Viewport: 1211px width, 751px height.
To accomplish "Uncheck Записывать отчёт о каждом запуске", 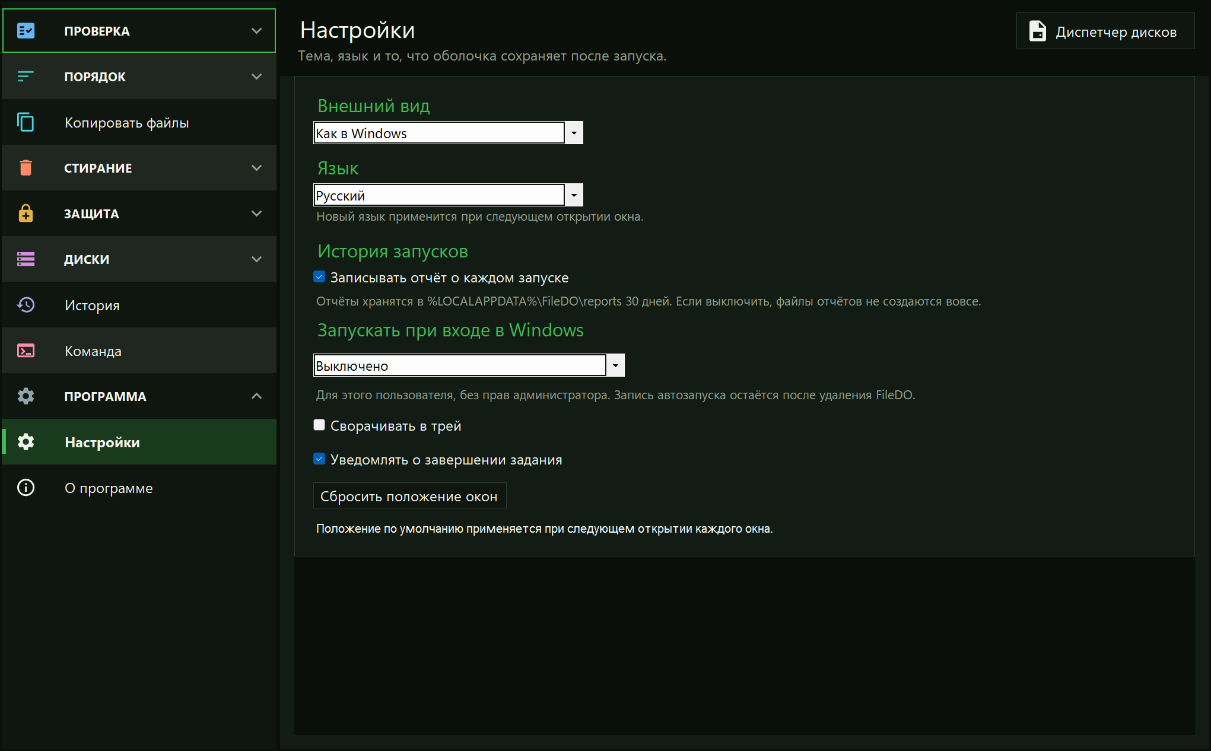I will pos(319,277).
